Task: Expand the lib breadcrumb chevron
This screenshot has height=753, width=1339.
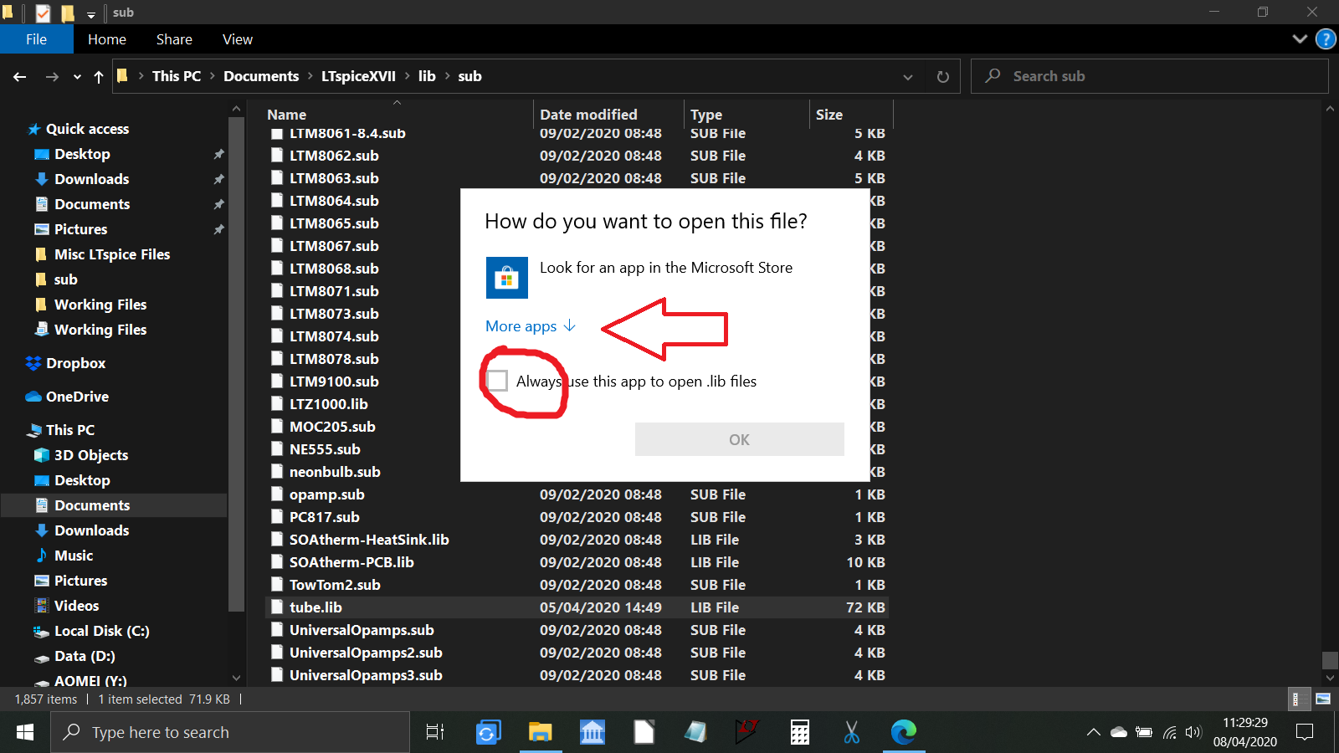Action: (x=448, y=76)
